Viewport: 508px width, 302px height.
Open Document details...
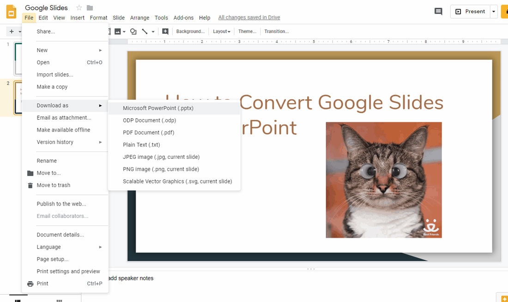click(x=65, y=235)
